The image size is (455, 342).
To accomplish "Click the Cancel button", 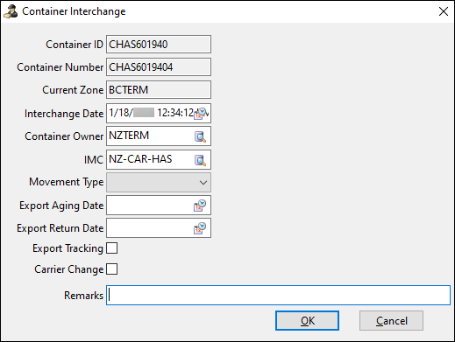I will click(x=391, y=321).
